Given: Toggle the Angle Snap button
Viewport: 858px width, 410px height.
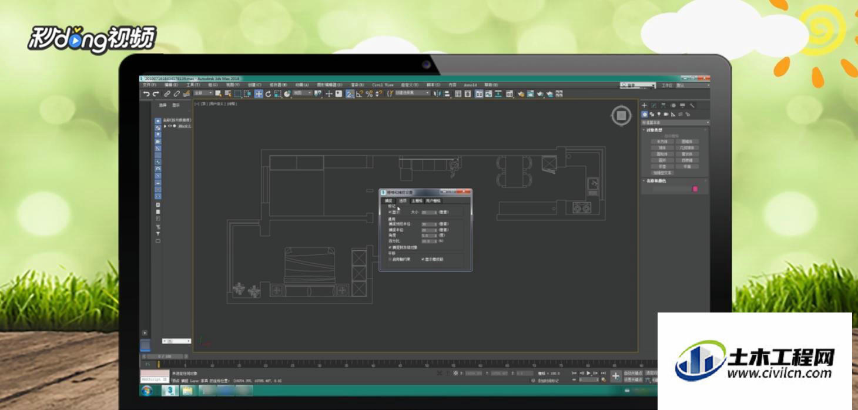Looking at the screenshot, I should click(359, 93).
